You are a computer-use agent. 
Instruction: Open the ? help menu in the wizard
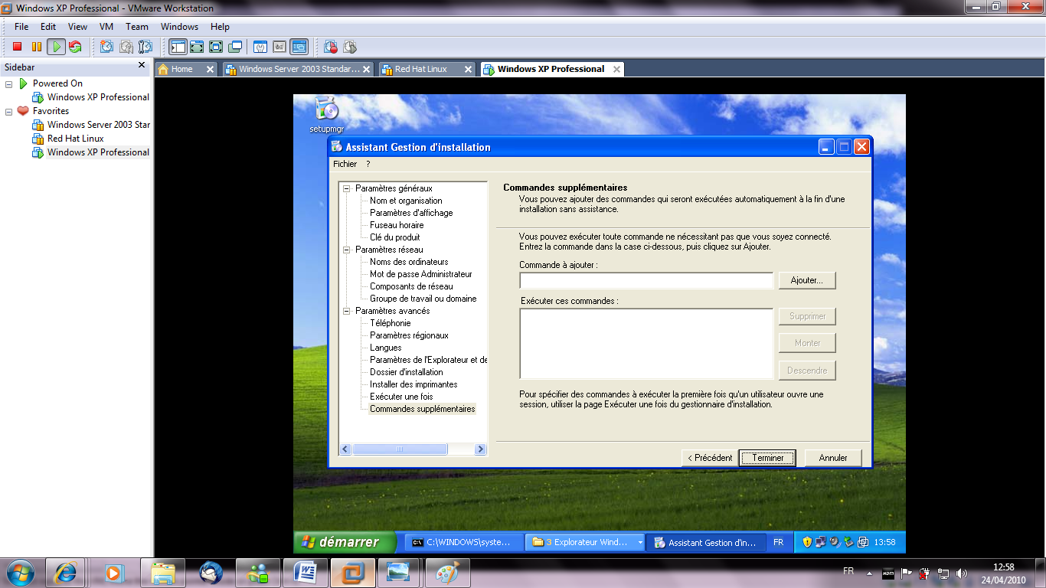point(368,164)
